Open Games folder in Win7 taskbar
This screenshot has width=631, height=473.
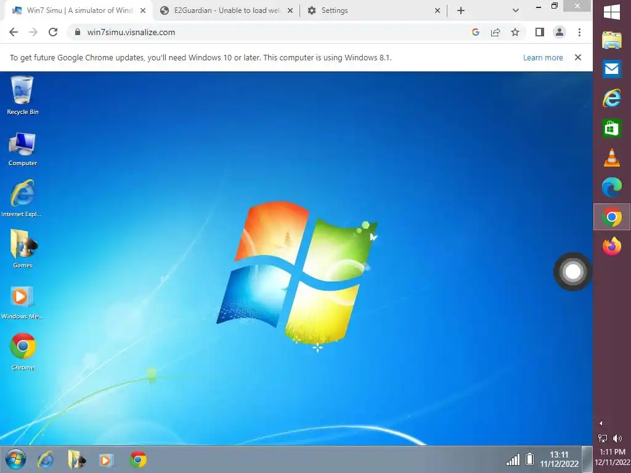pos(76,459)
